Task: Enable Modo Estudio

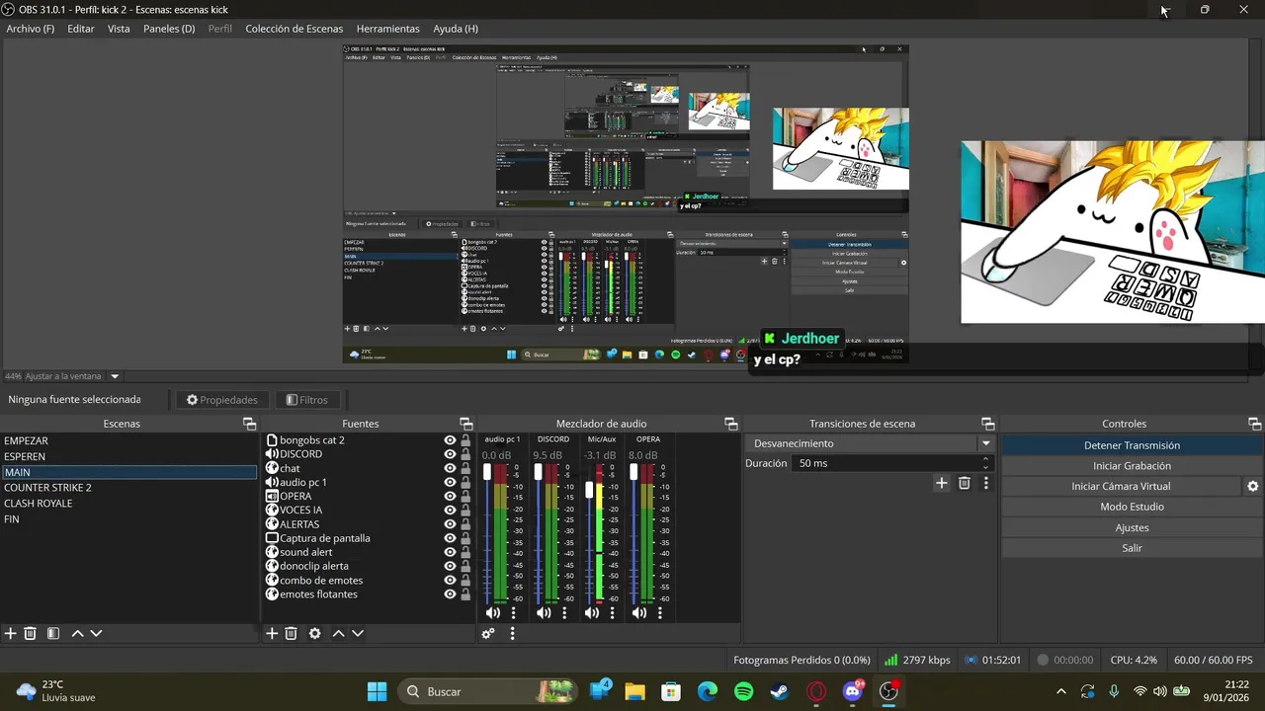Action: tap(1132, 507)
